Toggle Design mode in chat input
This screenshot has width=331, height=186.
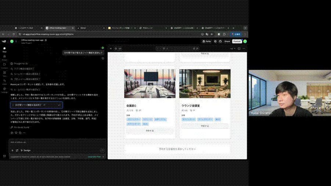[x=25, y=150]
